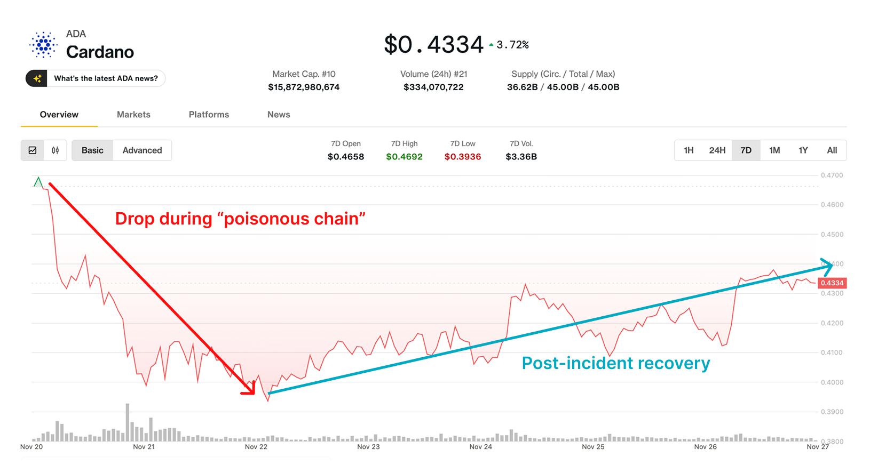Show All-time price history
The image size is (870, 473).
point(832,150)
